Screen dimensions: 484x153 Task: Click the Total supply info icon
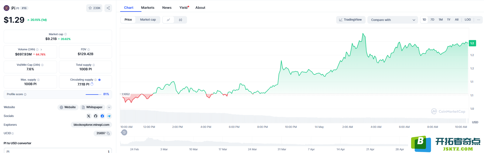(94, 65)
